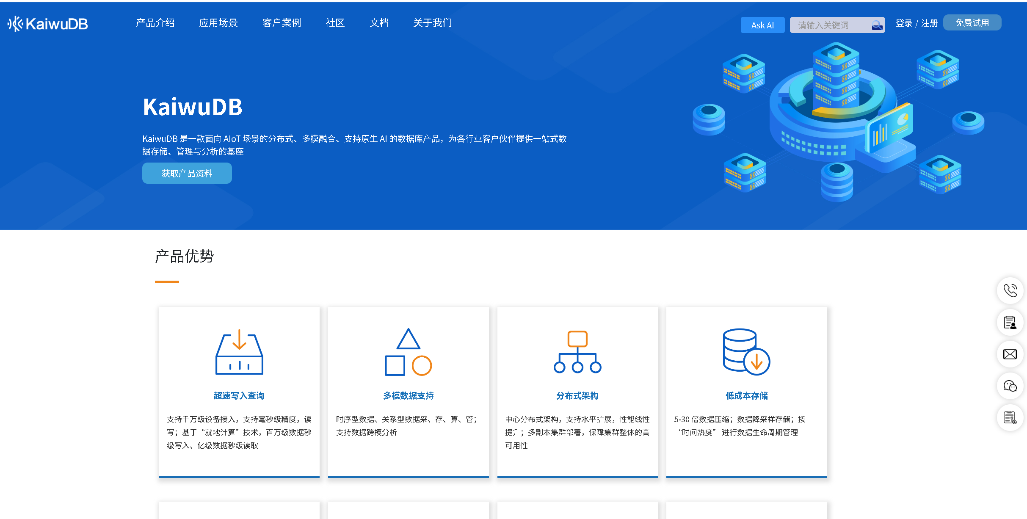Click the 多模数据支持 card title
The width and height of the screenshot is (1027, 519).
tap(408, 396)
